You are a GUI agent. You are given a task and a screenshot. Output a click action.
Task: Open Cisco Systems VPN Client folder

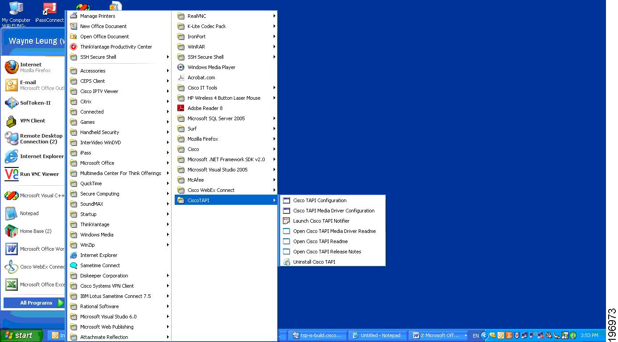point(119,286)
